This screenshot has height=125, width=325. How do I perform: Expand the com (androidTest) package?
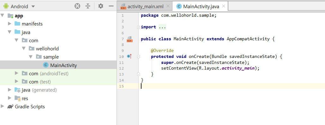tap(17, 73)
